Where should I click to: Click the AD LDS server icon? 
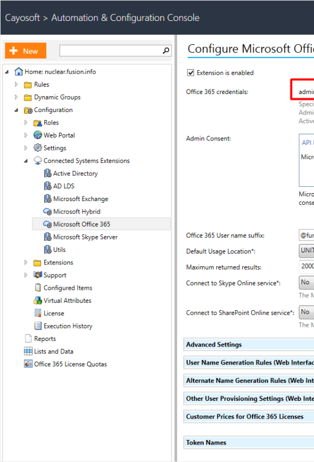tap(48, 186)
